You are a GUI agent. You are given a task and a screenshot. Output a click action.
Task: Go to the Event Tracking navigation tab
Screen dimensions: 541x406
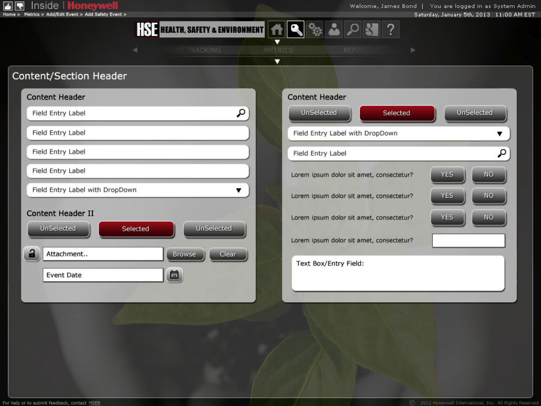[x=193, y=50]
